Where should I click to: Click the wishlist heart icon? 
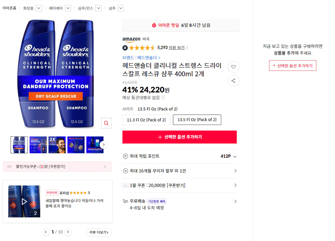click(233, 67)
